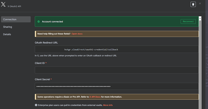Focus the Client ID input field
The width and height of the screenshot is (208, 109).
[117, 70]
